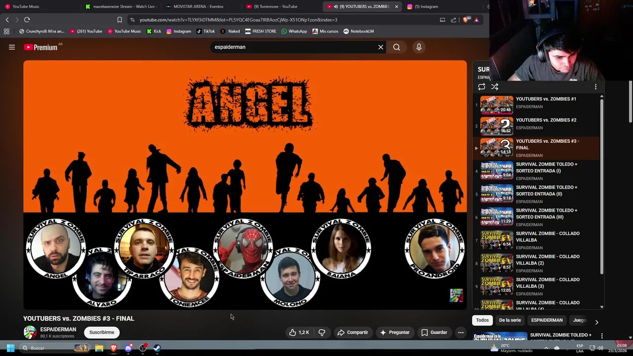The height and width of the screenshot is (356, 633).
Task: Open Steam from the taskbar
Action: pyautogui.click(x=157, y=348)
